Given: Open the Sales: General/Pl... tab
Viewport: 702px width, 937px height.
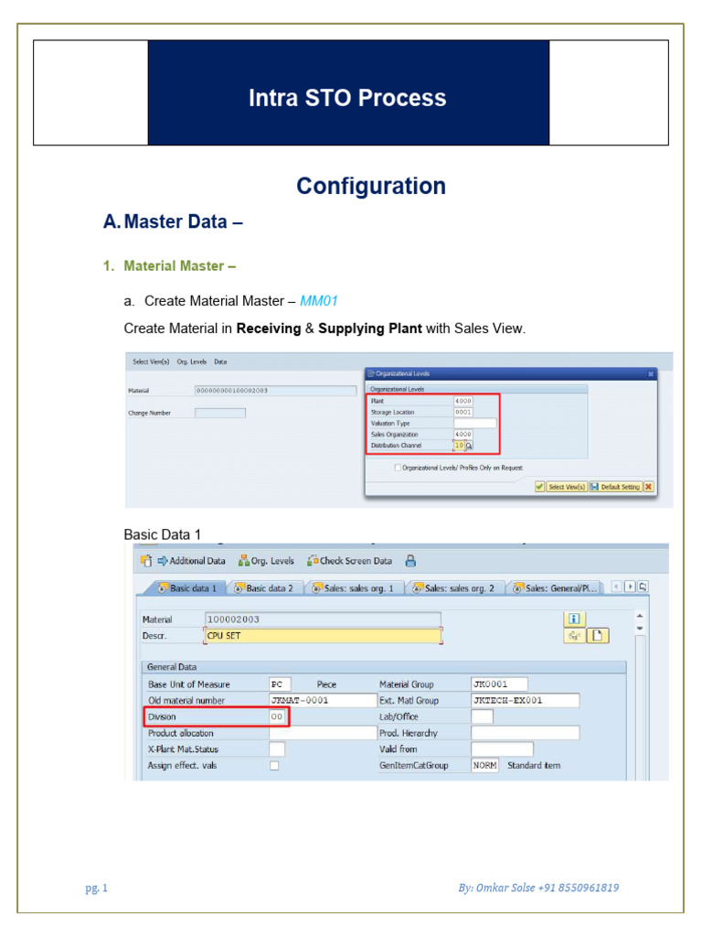Looking at the screenshot, I should click(555, 588).
